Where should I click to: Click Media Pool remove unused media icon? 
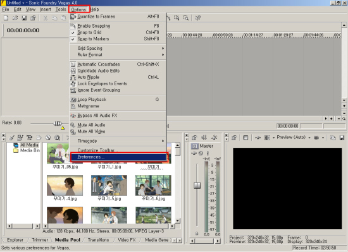(11, 138)
